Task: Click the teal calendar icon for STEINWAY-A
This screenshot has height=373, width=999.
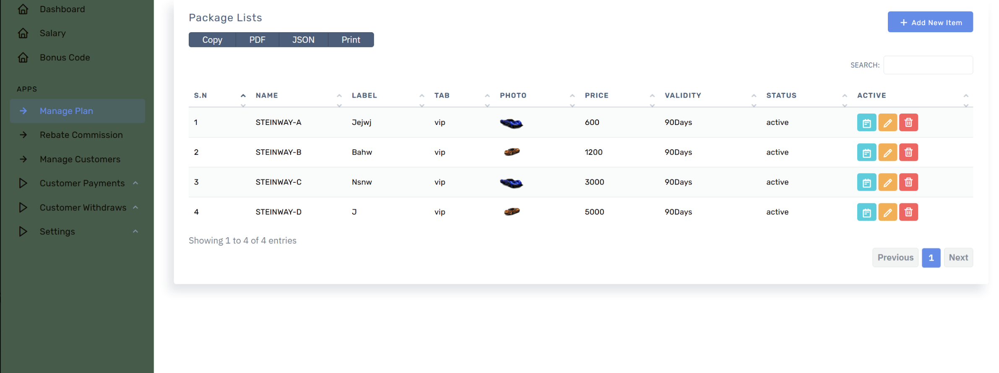Action: 866,123
